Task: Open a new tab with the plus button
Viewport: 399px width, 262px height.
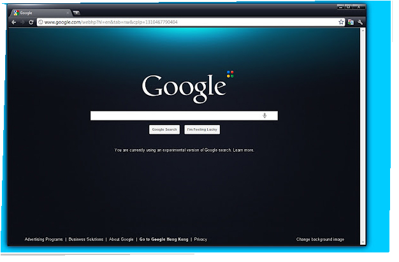Action: coord(77,13)
